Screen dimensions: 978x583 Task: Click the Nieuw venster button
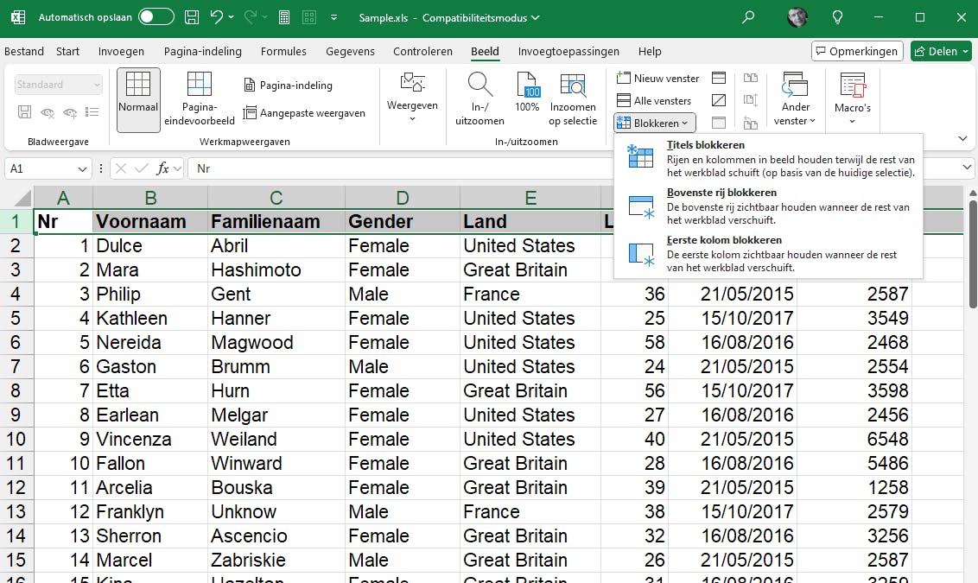[657, 79]
